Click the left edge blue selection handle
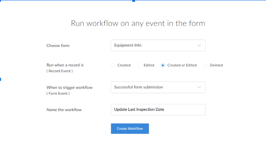This screenshot has height=157, width=266. click(1, 79)
